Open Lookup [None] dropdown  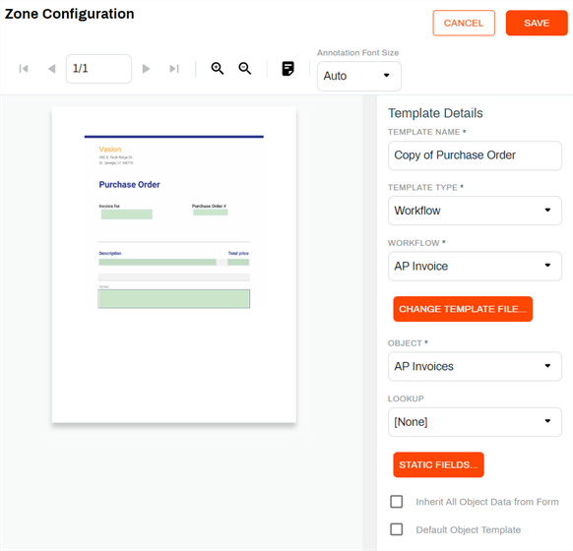pyautogui.click(x=475, y=422)
